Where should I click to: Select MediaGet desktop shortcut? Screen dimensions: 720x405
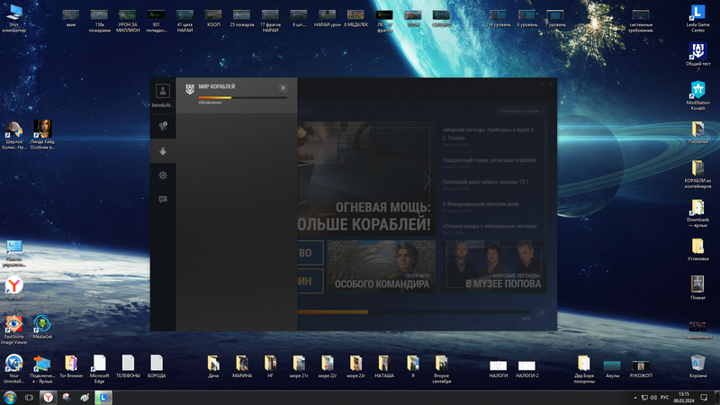coord(42,327)
